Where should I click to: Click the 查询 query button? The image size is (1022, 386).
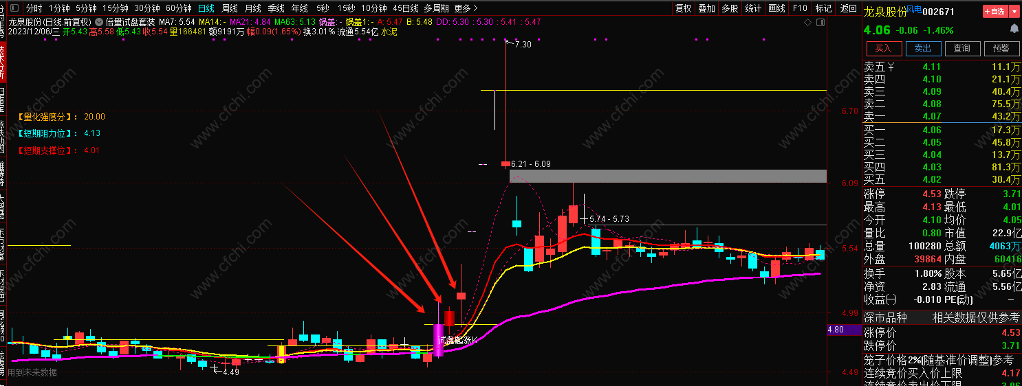tap(961, 48)
